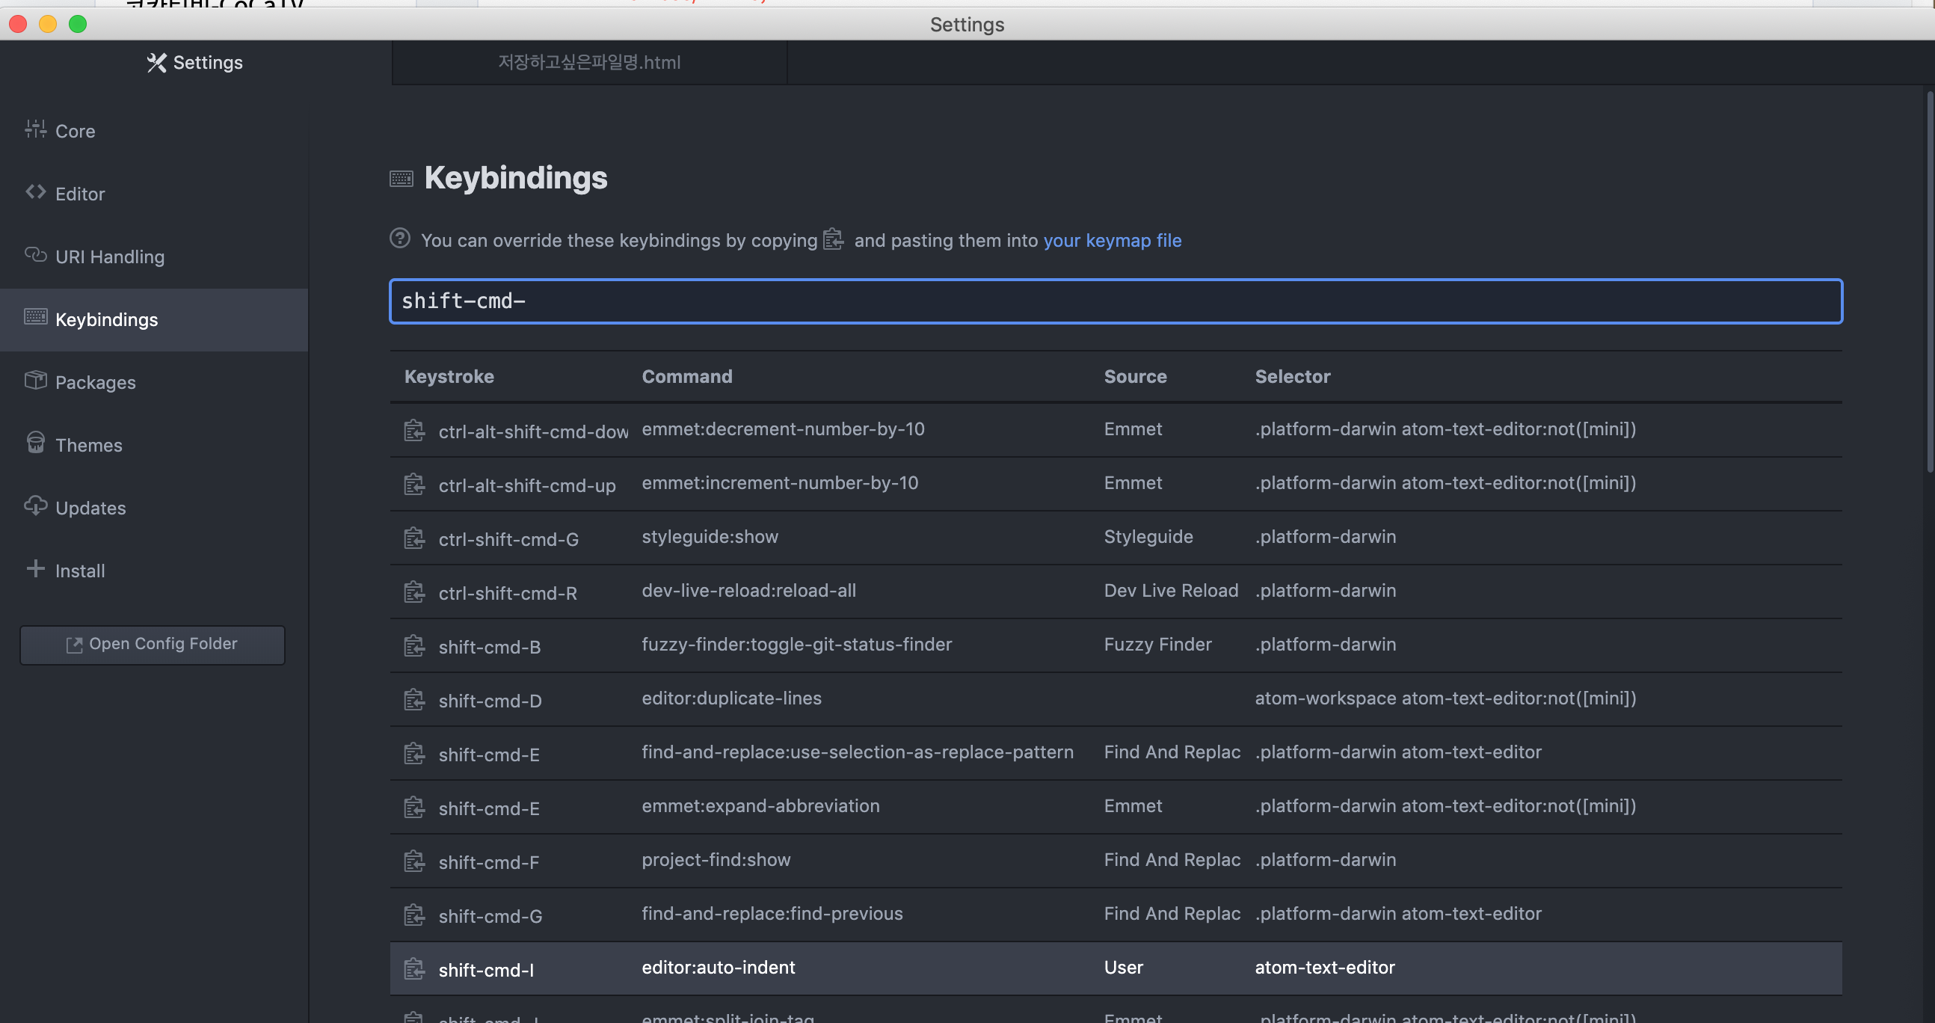Copy keybinding for editor:duplicate-lines
Image resolution: width=1935 pixels, height=1023 pixels.
pyautogui.click(x=414, y=700)
